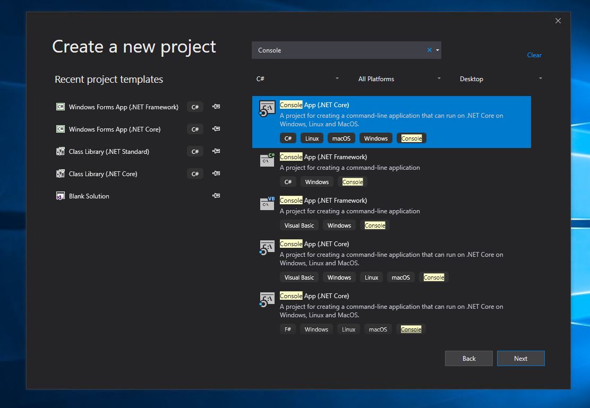Open the Desktop project type filter dropdown
Viewport: 590px width, 408px height.
tap(500, 79)
